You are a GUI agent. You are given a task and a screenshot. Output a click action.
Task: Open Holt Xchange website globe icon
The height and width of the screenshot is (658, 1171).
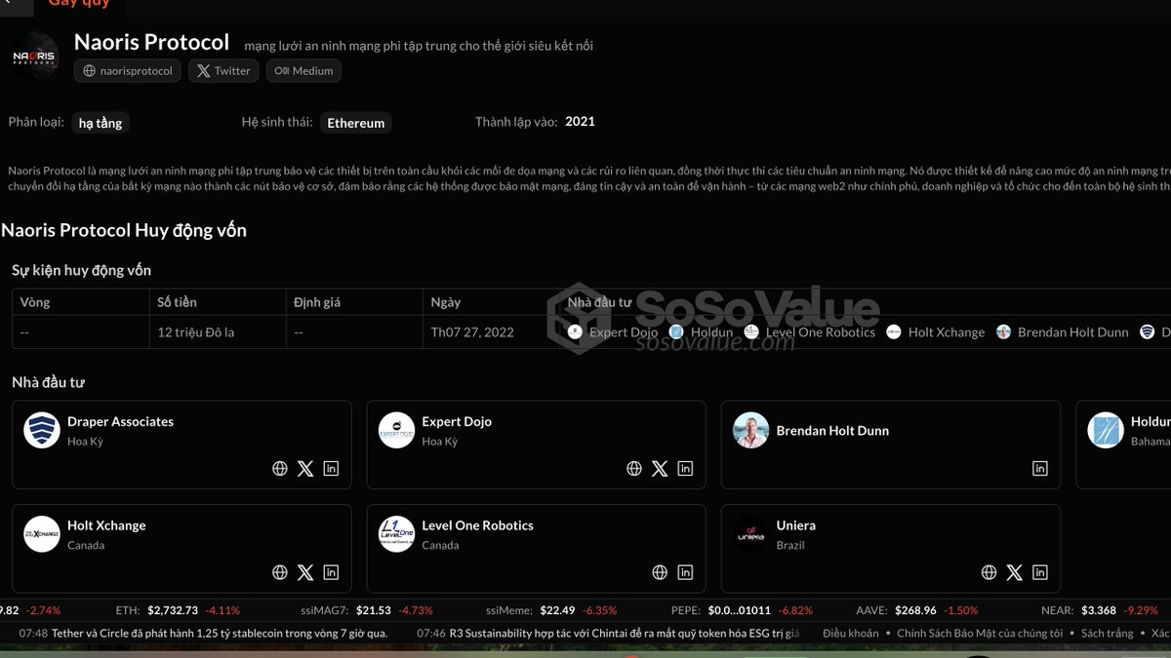(280, 572)
